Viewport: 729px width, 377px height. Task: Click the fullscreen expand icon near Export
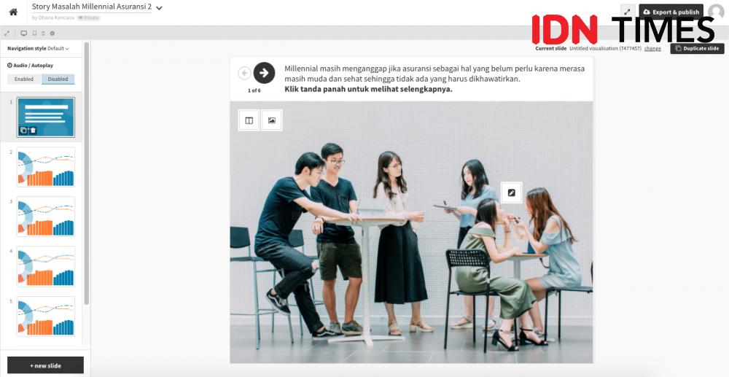click(627, 12)
